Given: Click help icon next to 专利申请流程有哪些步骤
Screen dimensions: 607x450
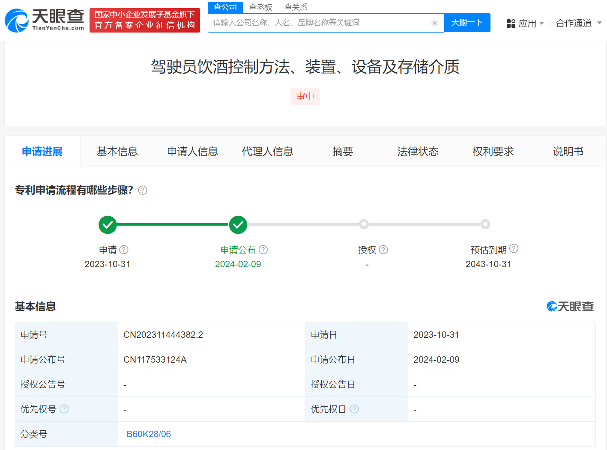Looking at the screenshot, I should coord(143,190).
